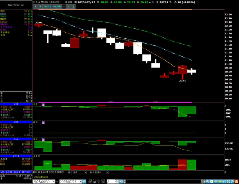Screen dimensions: 239x184
Task: Click GO button next to date range
Action: pos(84,181)
